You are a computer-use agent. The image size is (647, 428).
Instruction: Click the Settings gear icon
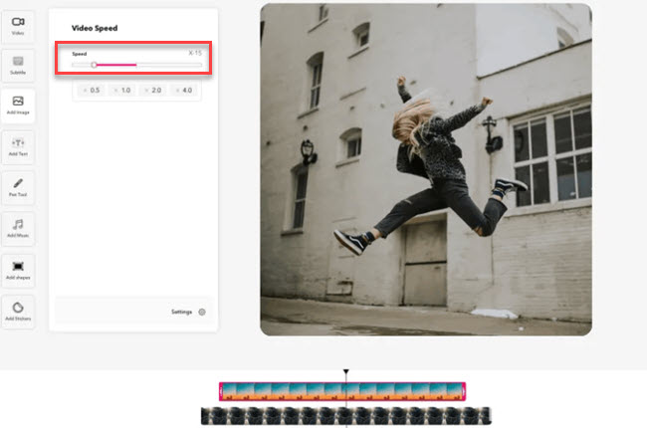click(x=202, y=312)
